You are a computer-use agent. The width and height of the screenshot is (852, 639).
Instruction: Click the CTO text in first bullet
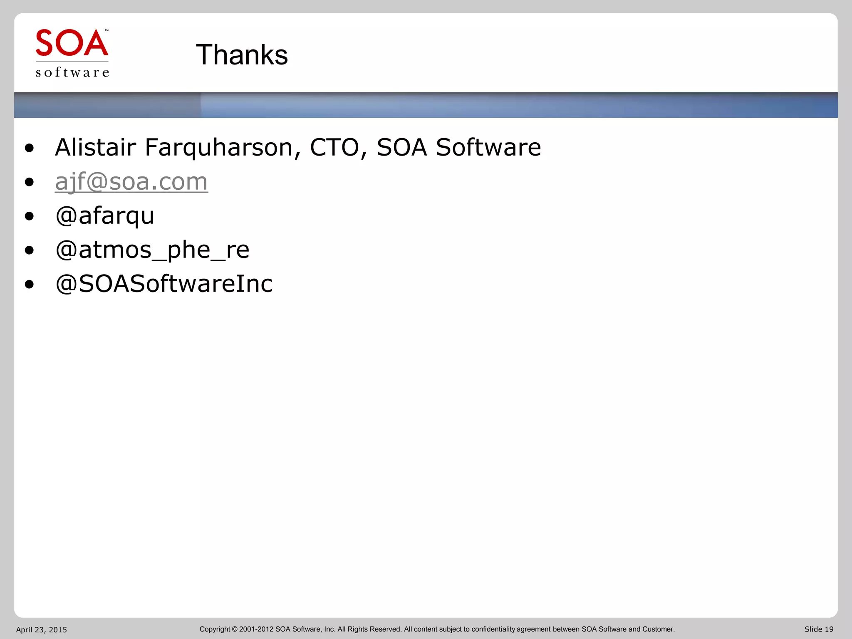click(x=334, y=148)
